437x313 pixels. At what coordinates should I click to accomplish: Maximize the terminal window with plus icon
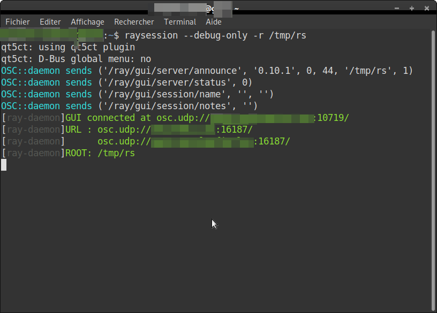point(412,8)
